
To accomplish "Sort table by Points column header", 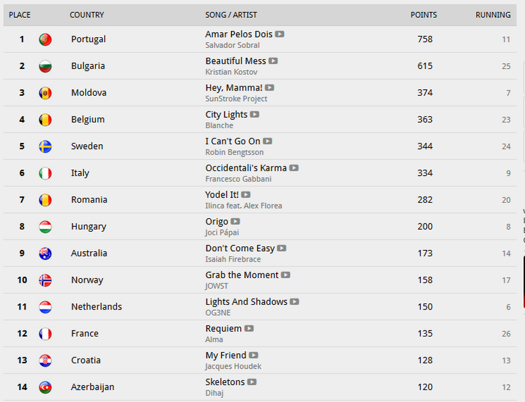I will tap(424, 15).
